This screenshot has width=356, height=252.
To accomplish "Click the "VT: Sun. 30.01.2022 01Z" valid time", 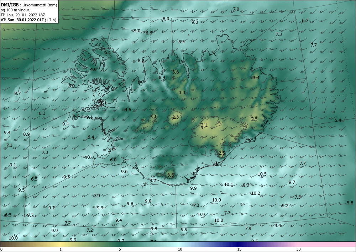I will pyautogui.click(x=22, y=20).
